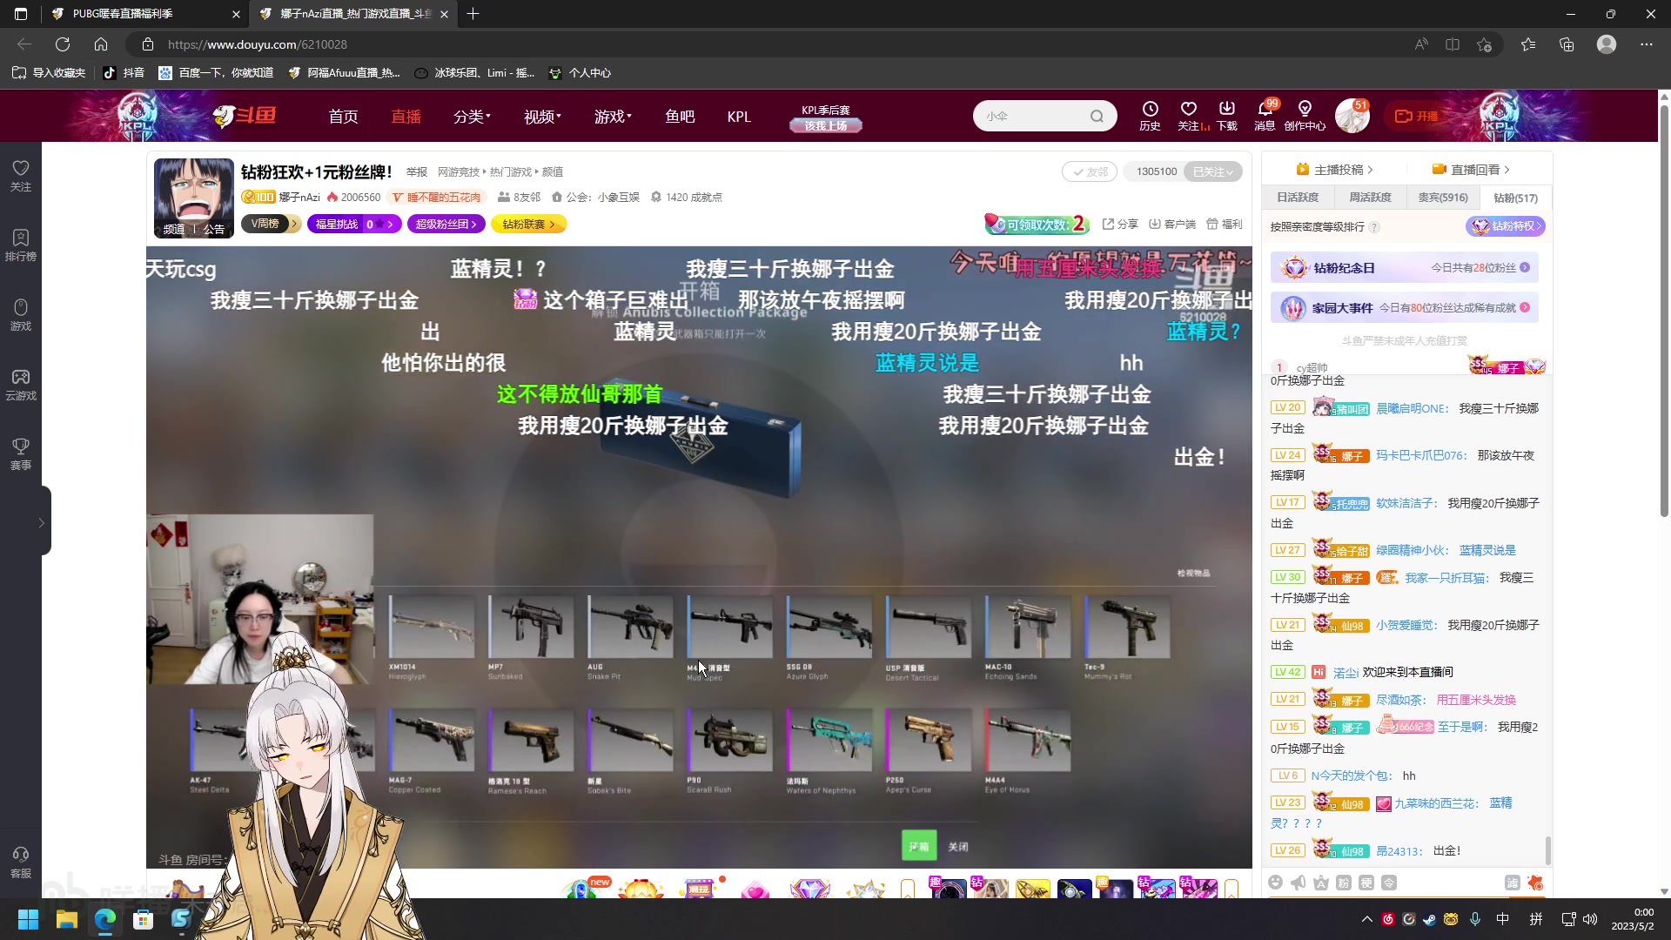
Task: Open 赛事 trophy in left sidebar
Action: coord(21,453)
